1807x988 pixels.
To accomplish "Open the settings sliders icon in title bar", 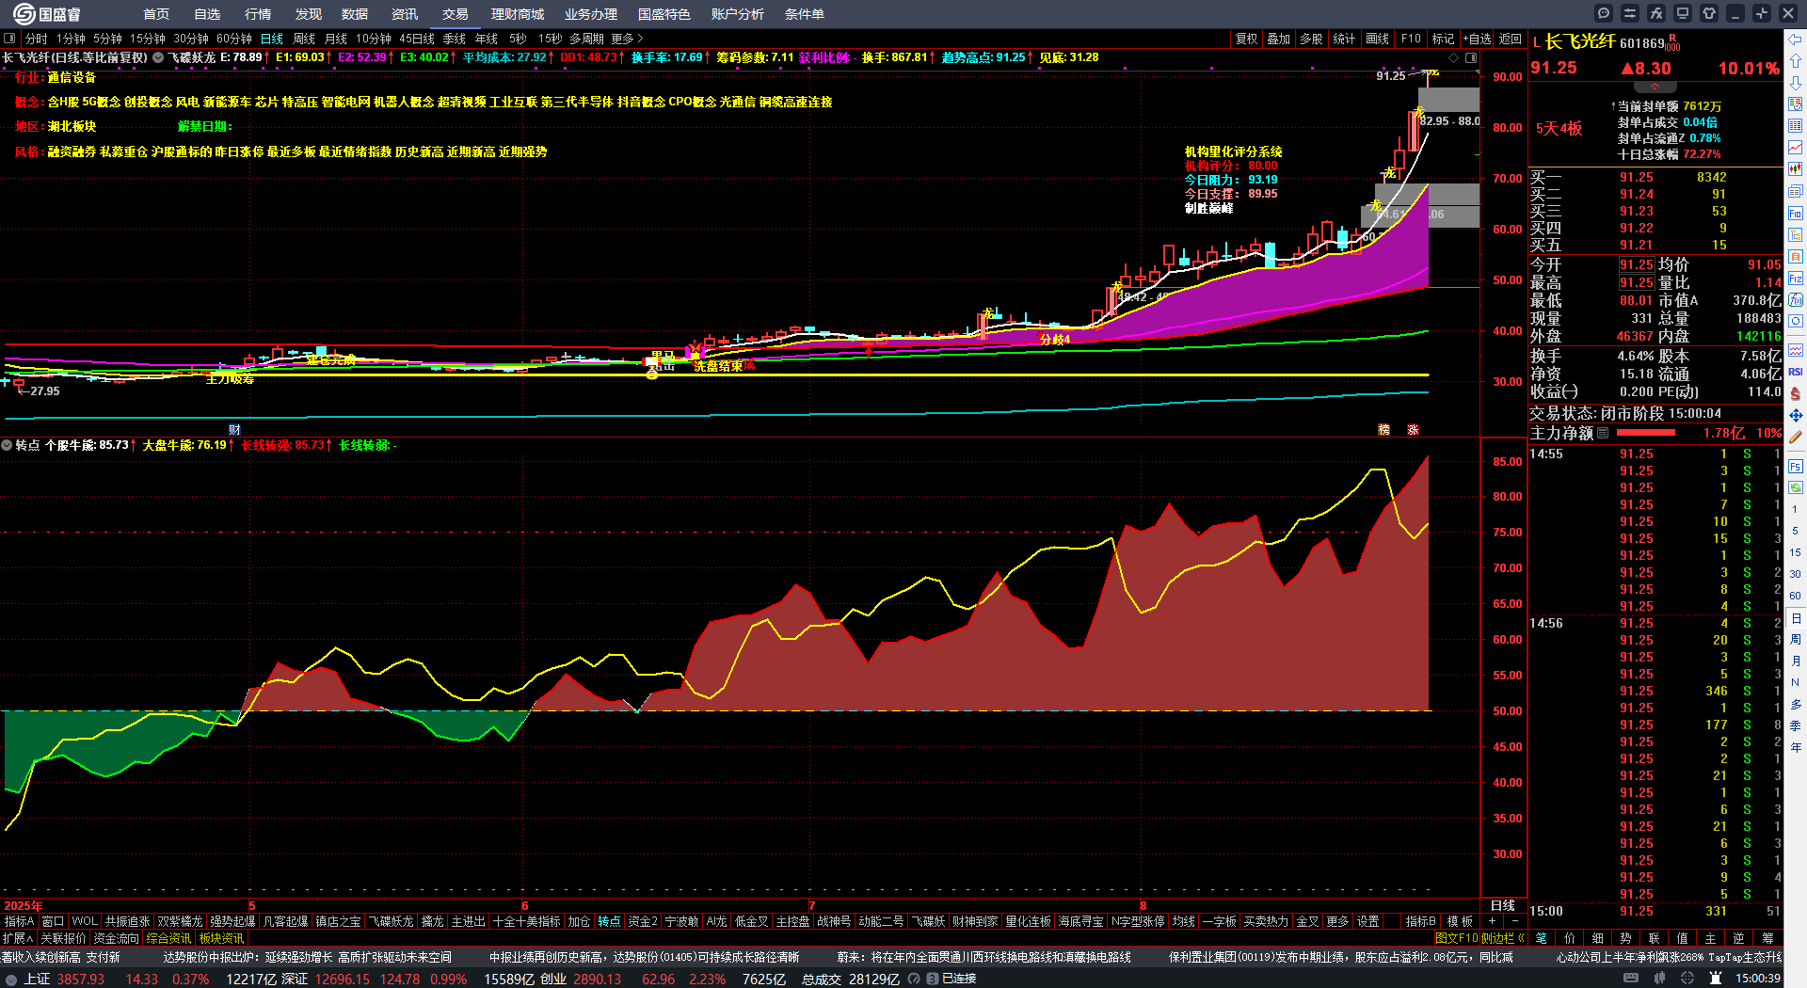I will click(1630, 13).
